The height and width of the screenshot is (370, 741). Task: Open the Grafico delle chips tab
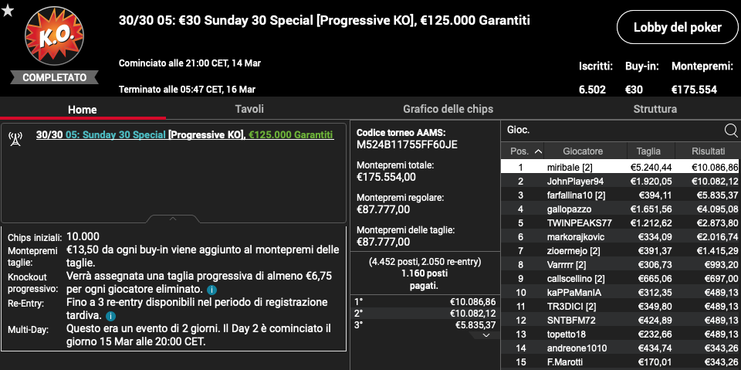click(448, 109)
